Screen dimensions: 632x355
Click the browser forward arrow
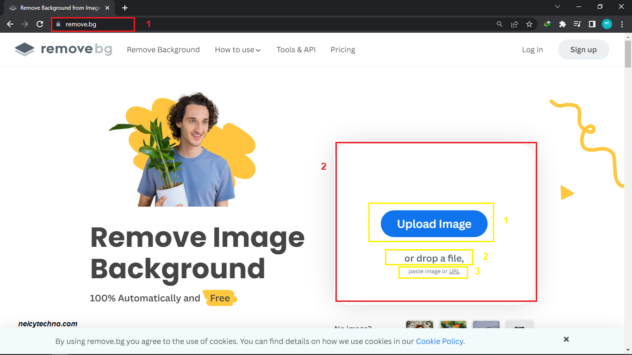(25, 24)
